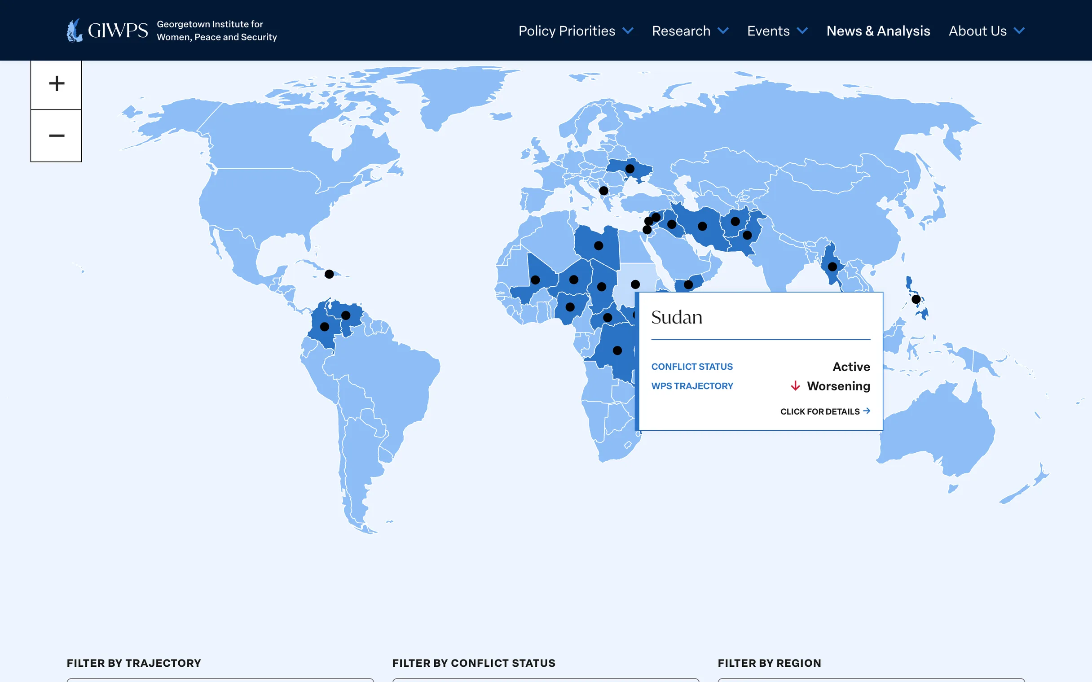This screenshot has height=682, width=1092.
Task: Click the 'Active' conflict status value
Action: (851, 366)
